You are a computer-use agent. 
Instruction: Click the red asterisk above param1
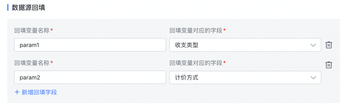click(x=52, y=30)
